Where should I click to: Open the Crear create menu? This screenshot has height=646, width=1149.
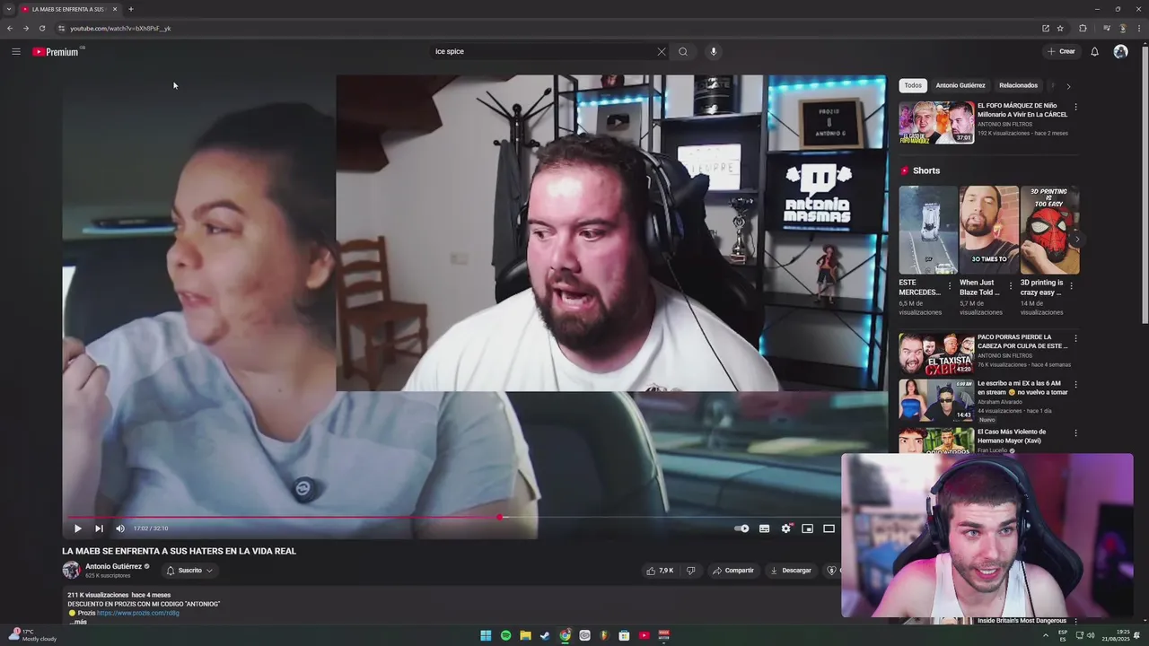click(x=1061, y=51)
